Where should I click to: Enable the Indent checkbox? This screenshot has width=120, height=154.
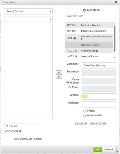pyautogui.click(x=84, y=111)
